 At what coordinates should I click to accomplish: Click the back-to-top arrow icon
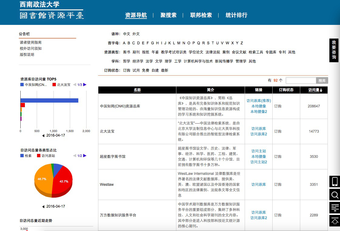pyautogui.click(x=335, y=221)
